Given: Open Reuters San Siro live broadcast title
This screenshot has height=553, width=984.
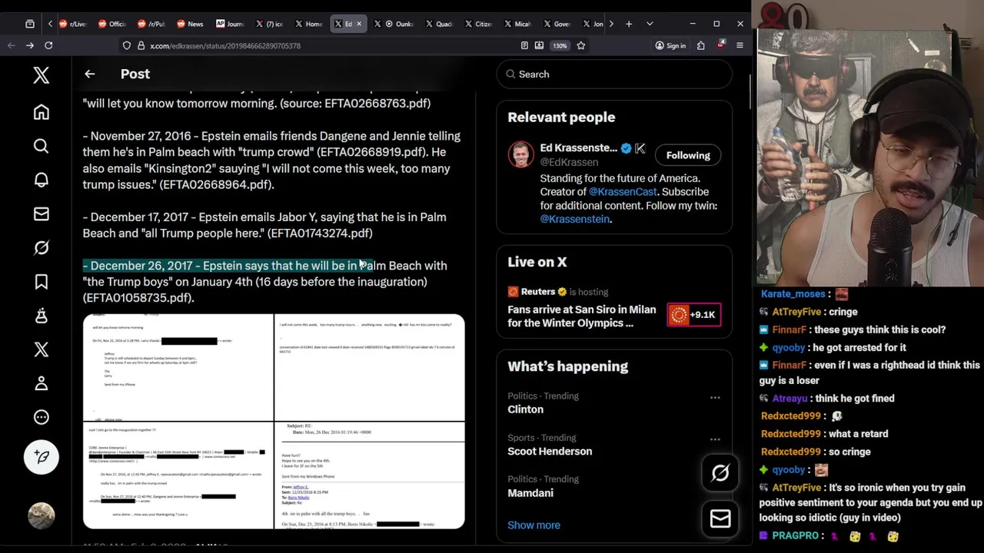Looking at the screenshot, I should tap(582, 316).
